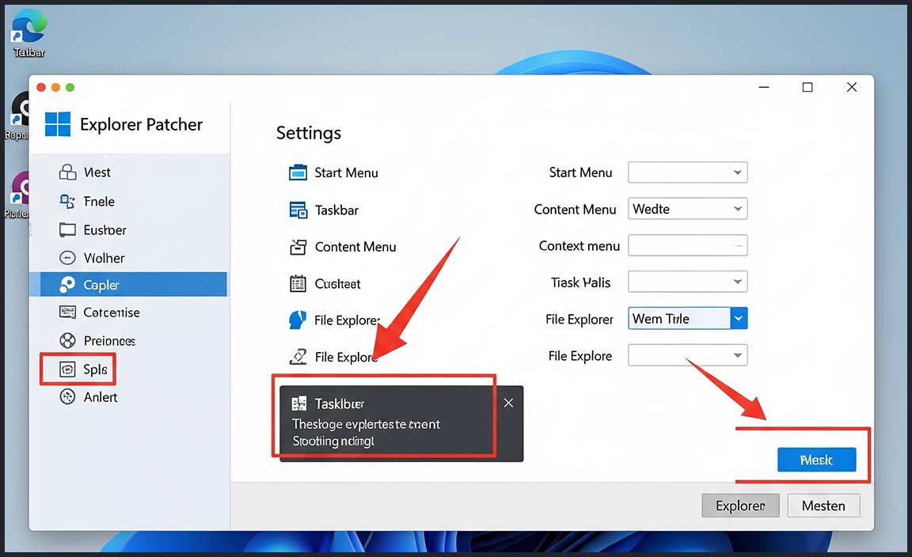Click the Cusheet calendar icon

tap(298, 283)
